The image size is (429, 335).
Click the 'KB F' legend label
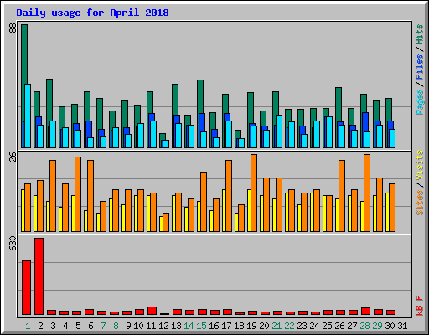[420, 306]
